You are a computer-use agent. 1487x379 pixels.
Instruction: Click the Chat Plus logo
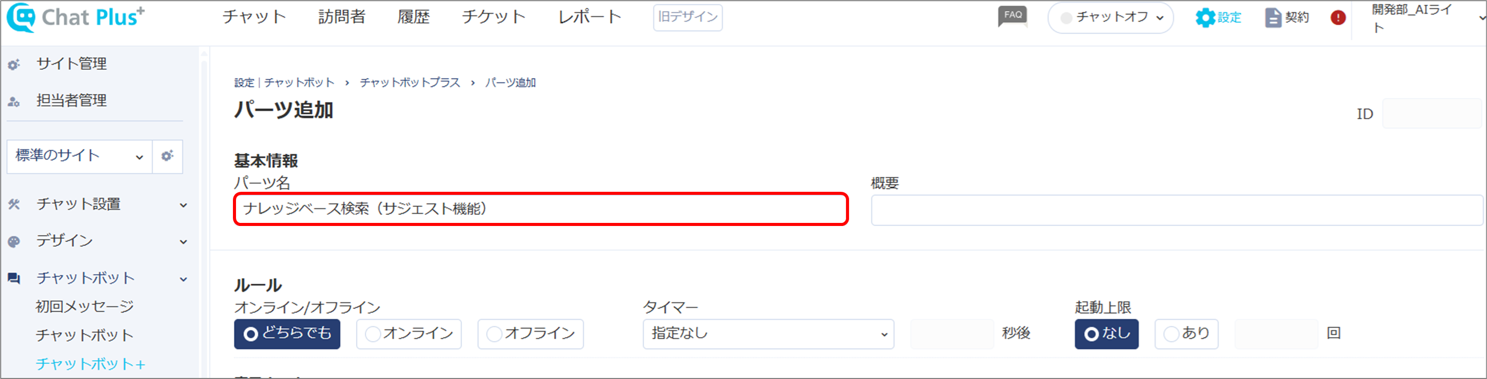(x=76, y=17)
